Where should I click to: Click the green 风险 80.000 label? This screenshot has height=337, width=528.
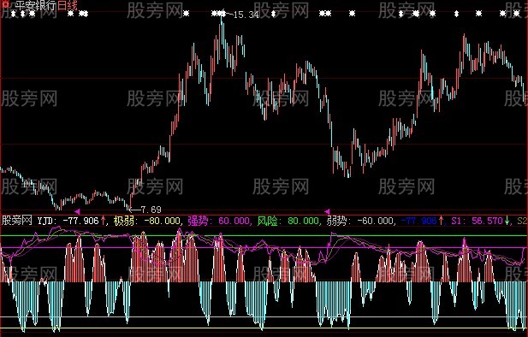pyautogui.click(x=288, y=221)
